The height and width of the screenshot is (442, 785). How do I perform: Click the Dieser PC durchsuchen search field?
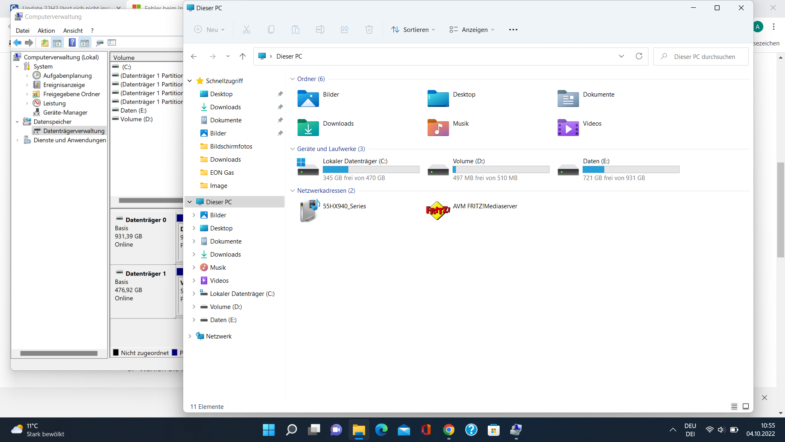[704, 56]
